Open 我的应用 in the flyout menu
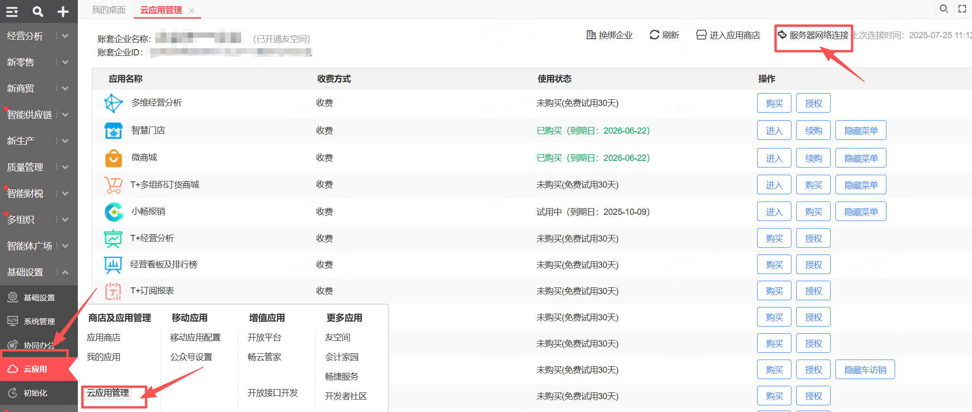The width and height of the screenshot is (972, 412). click(x=104, y=357)
